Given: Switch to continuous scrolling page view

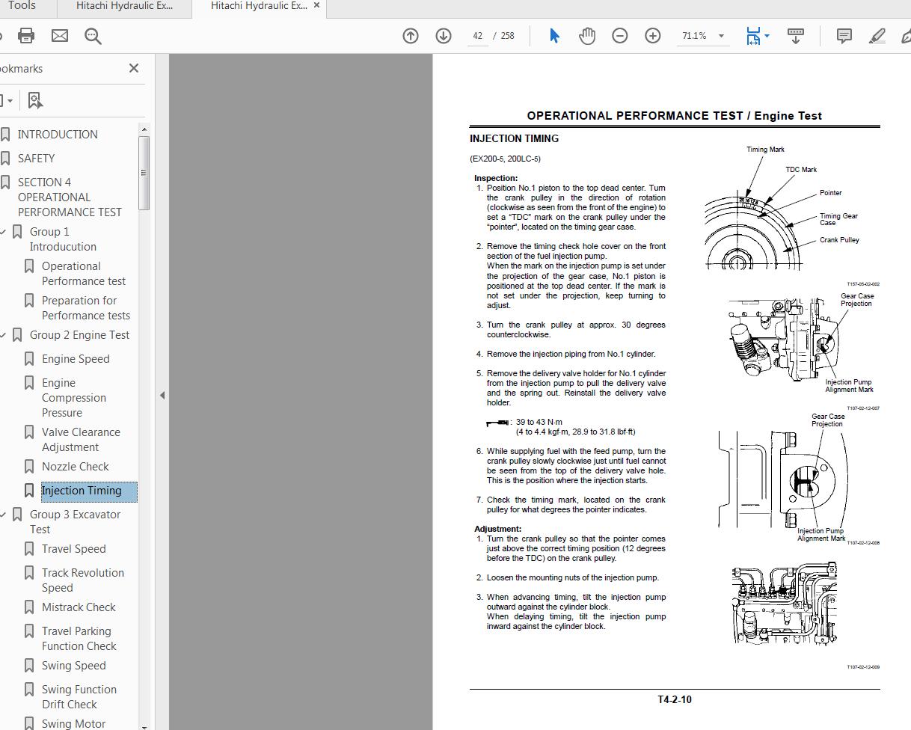Looking at the screenshot, I should (x=796, y=35).
